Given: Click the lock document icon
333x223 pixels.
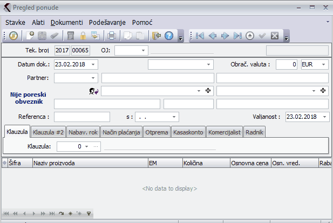Looking at the screenshot, I should click(83, 36).
